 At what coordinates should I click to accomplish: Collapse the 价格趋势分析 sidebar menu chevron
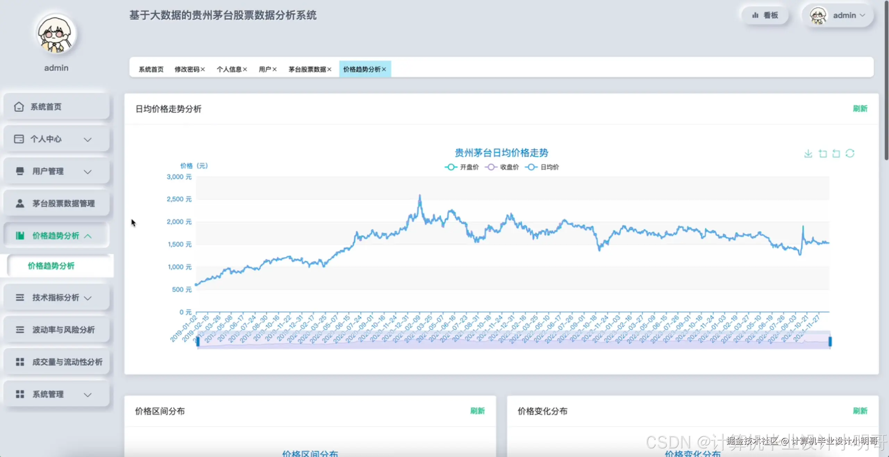(x=88, y=236)
